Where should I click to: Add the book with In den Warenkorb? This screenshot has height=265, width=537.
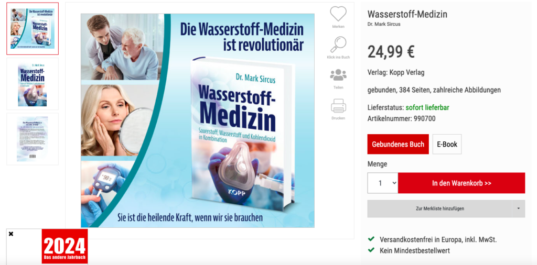(x=461, y=183)
